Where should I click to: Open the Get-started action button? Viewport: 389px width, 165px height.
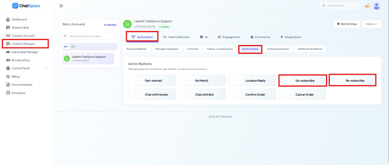pyautogui.click(x=152, y=81)
